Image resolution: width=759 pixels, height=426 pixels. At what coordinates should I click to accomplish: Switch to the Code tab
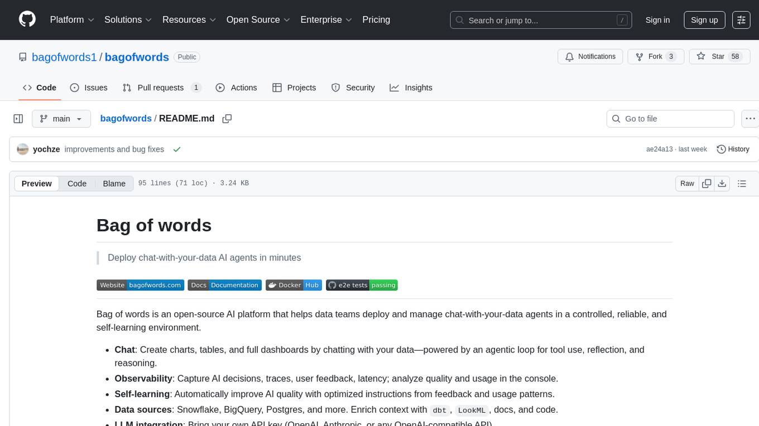pyautogui.click(x=39, y=88)
